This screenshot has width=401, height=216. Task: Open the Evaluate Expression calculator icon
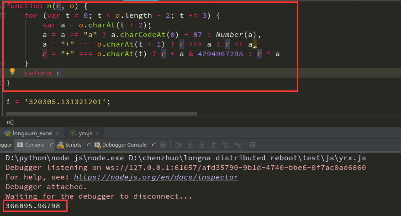pyautogui.click(x=252, y=145)
